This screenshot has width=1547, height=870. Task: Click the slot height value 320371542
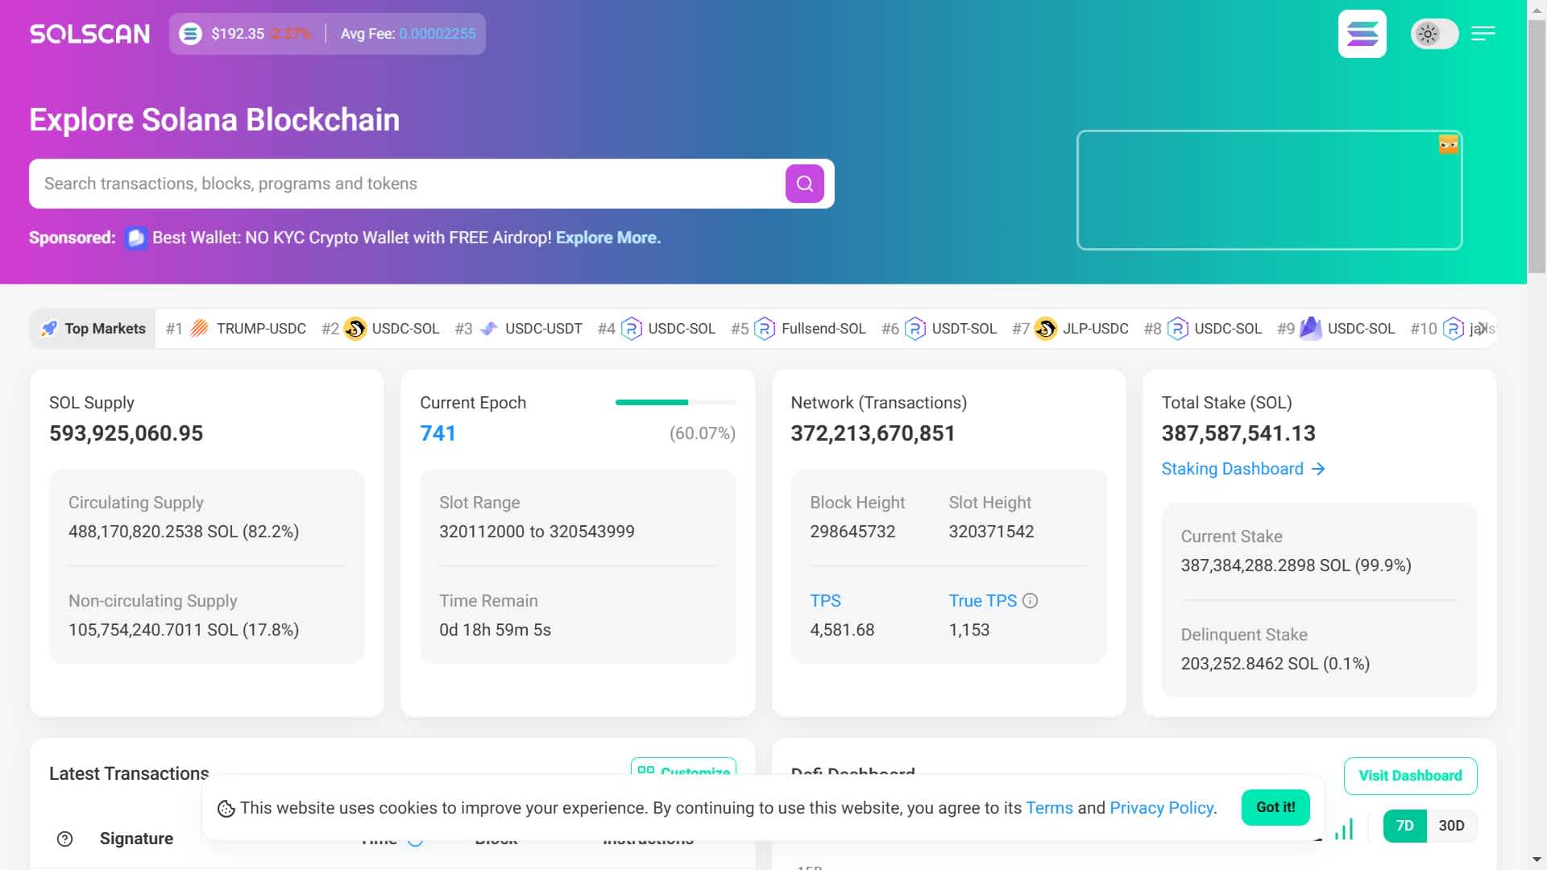click(991, 532)
